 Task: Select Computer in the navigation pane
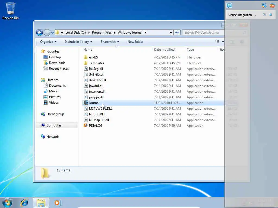point(54,125)
